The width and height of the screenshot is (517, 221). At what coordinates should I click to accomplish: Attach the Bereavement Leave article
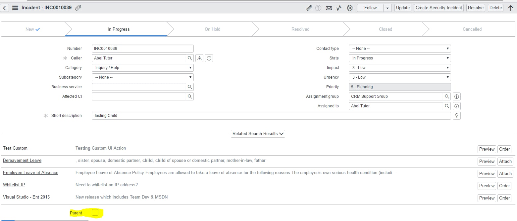click(x=505, y=162)
